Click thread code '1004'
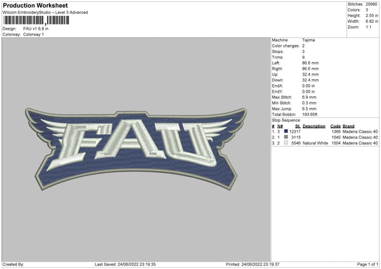This screenshot has width=381, height=269. pyautogui.click(x=336, y=143)
